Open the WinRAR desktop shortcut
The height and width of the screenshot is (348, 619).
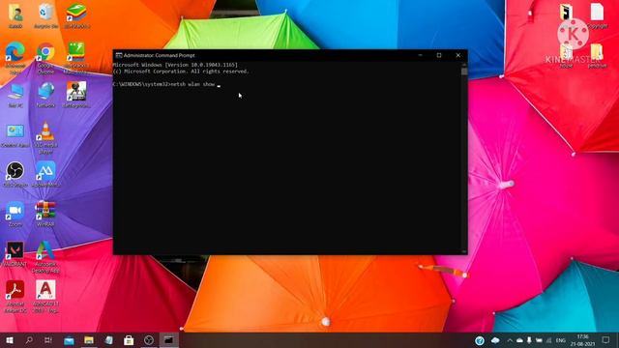45,214
